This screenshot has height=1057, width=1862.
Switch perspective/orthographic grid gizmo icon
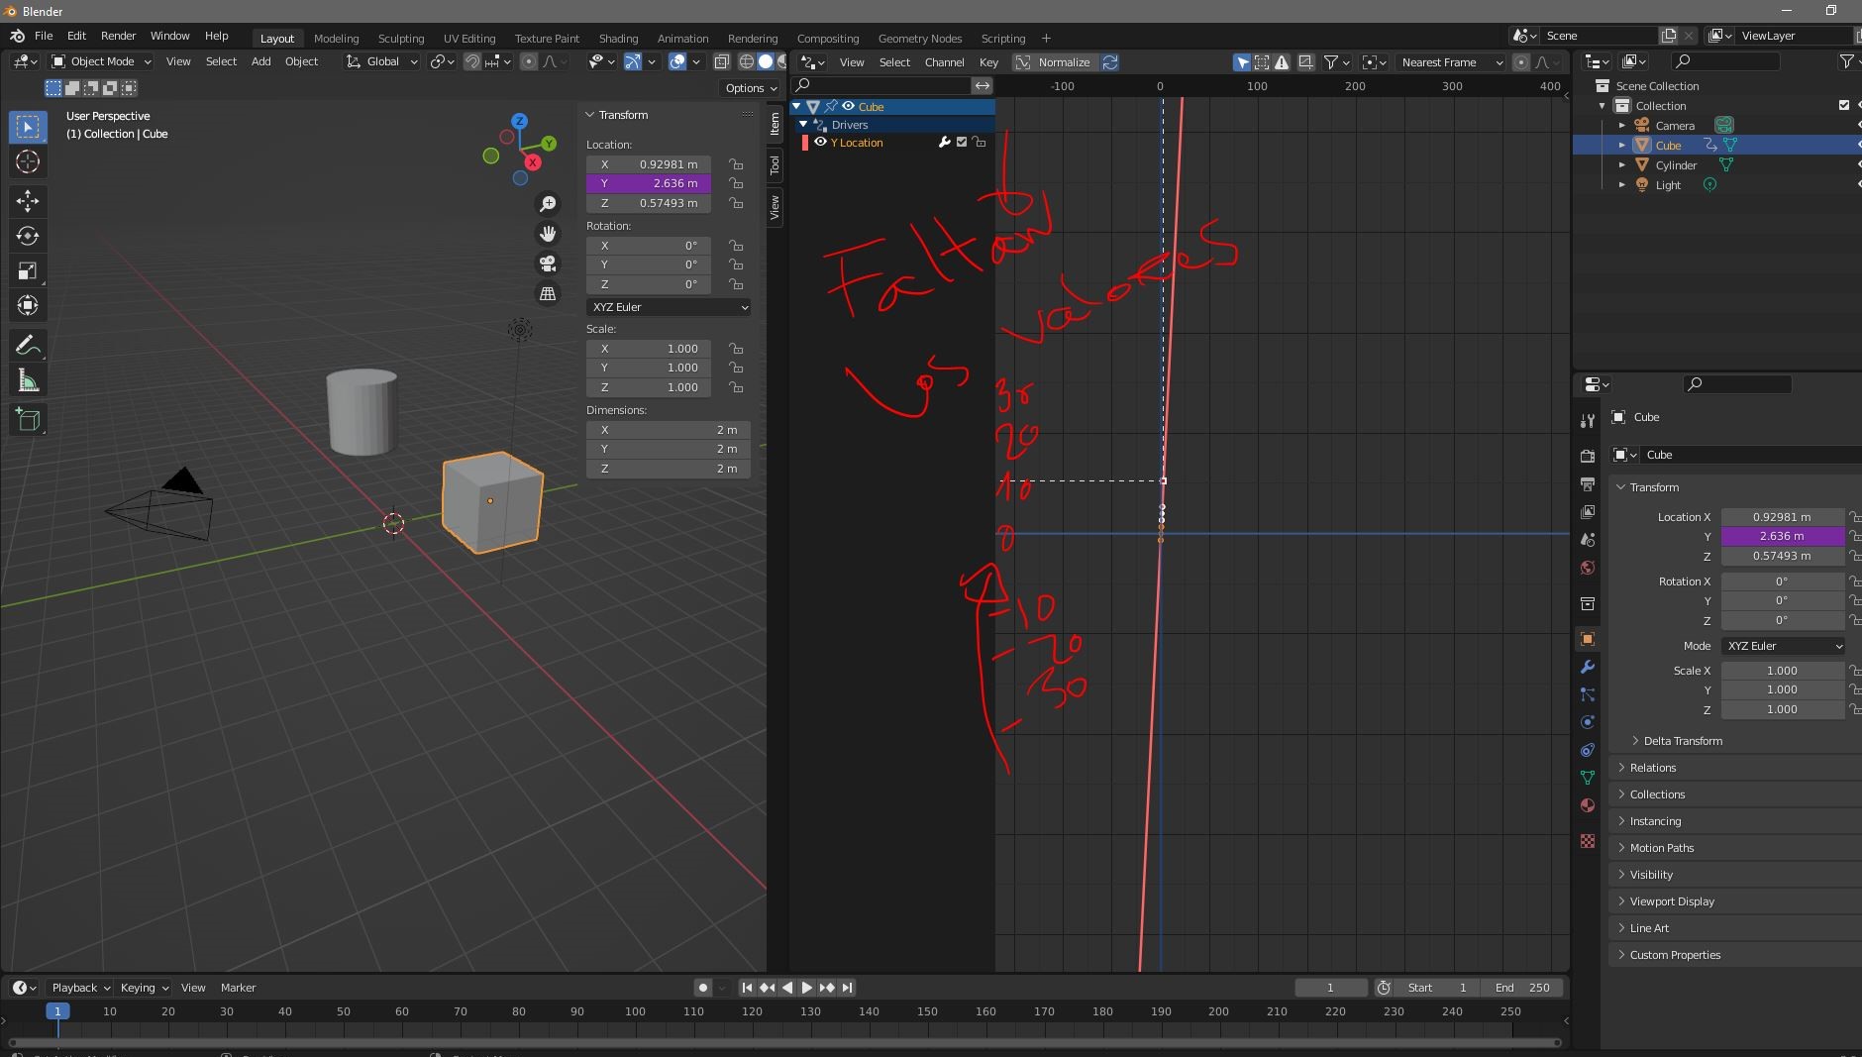click(548, 293)
